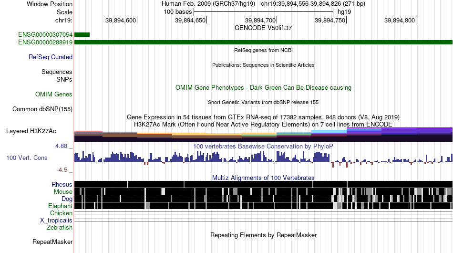Click the Elephant alignment blocks row
The width and height of the screenshot is (453, 253).
click(x=264, y=206)
